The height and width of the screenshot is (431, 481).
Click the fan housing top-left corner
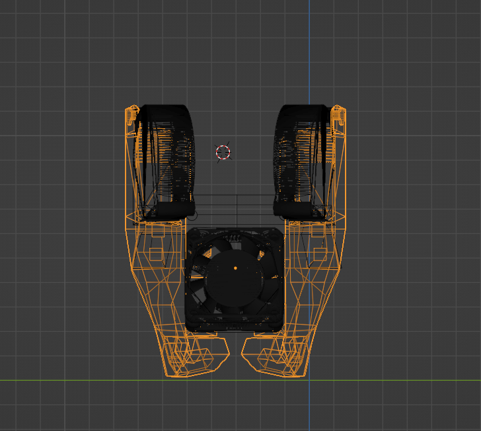coord(190,232)
